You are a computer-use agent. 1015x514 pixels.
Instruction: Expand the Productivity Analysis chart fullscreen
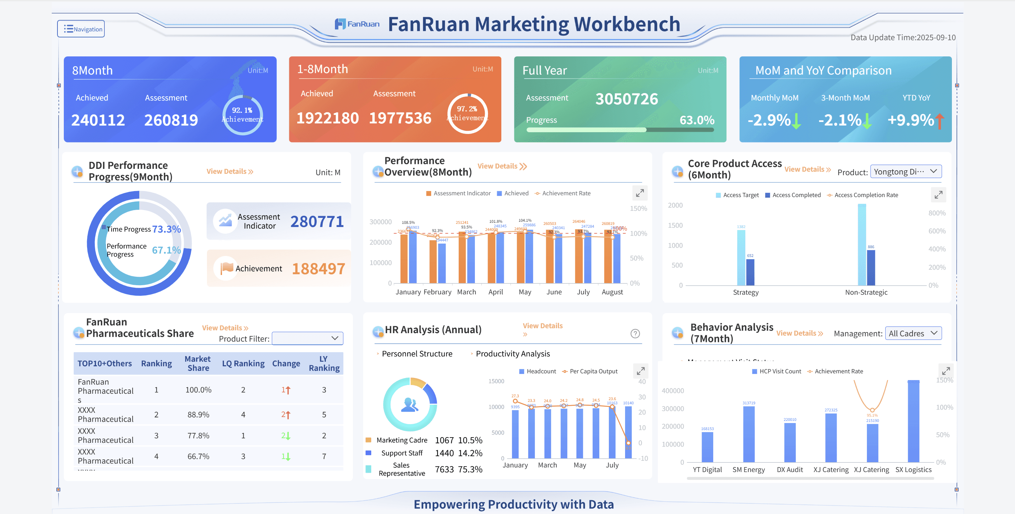(640, 371)
